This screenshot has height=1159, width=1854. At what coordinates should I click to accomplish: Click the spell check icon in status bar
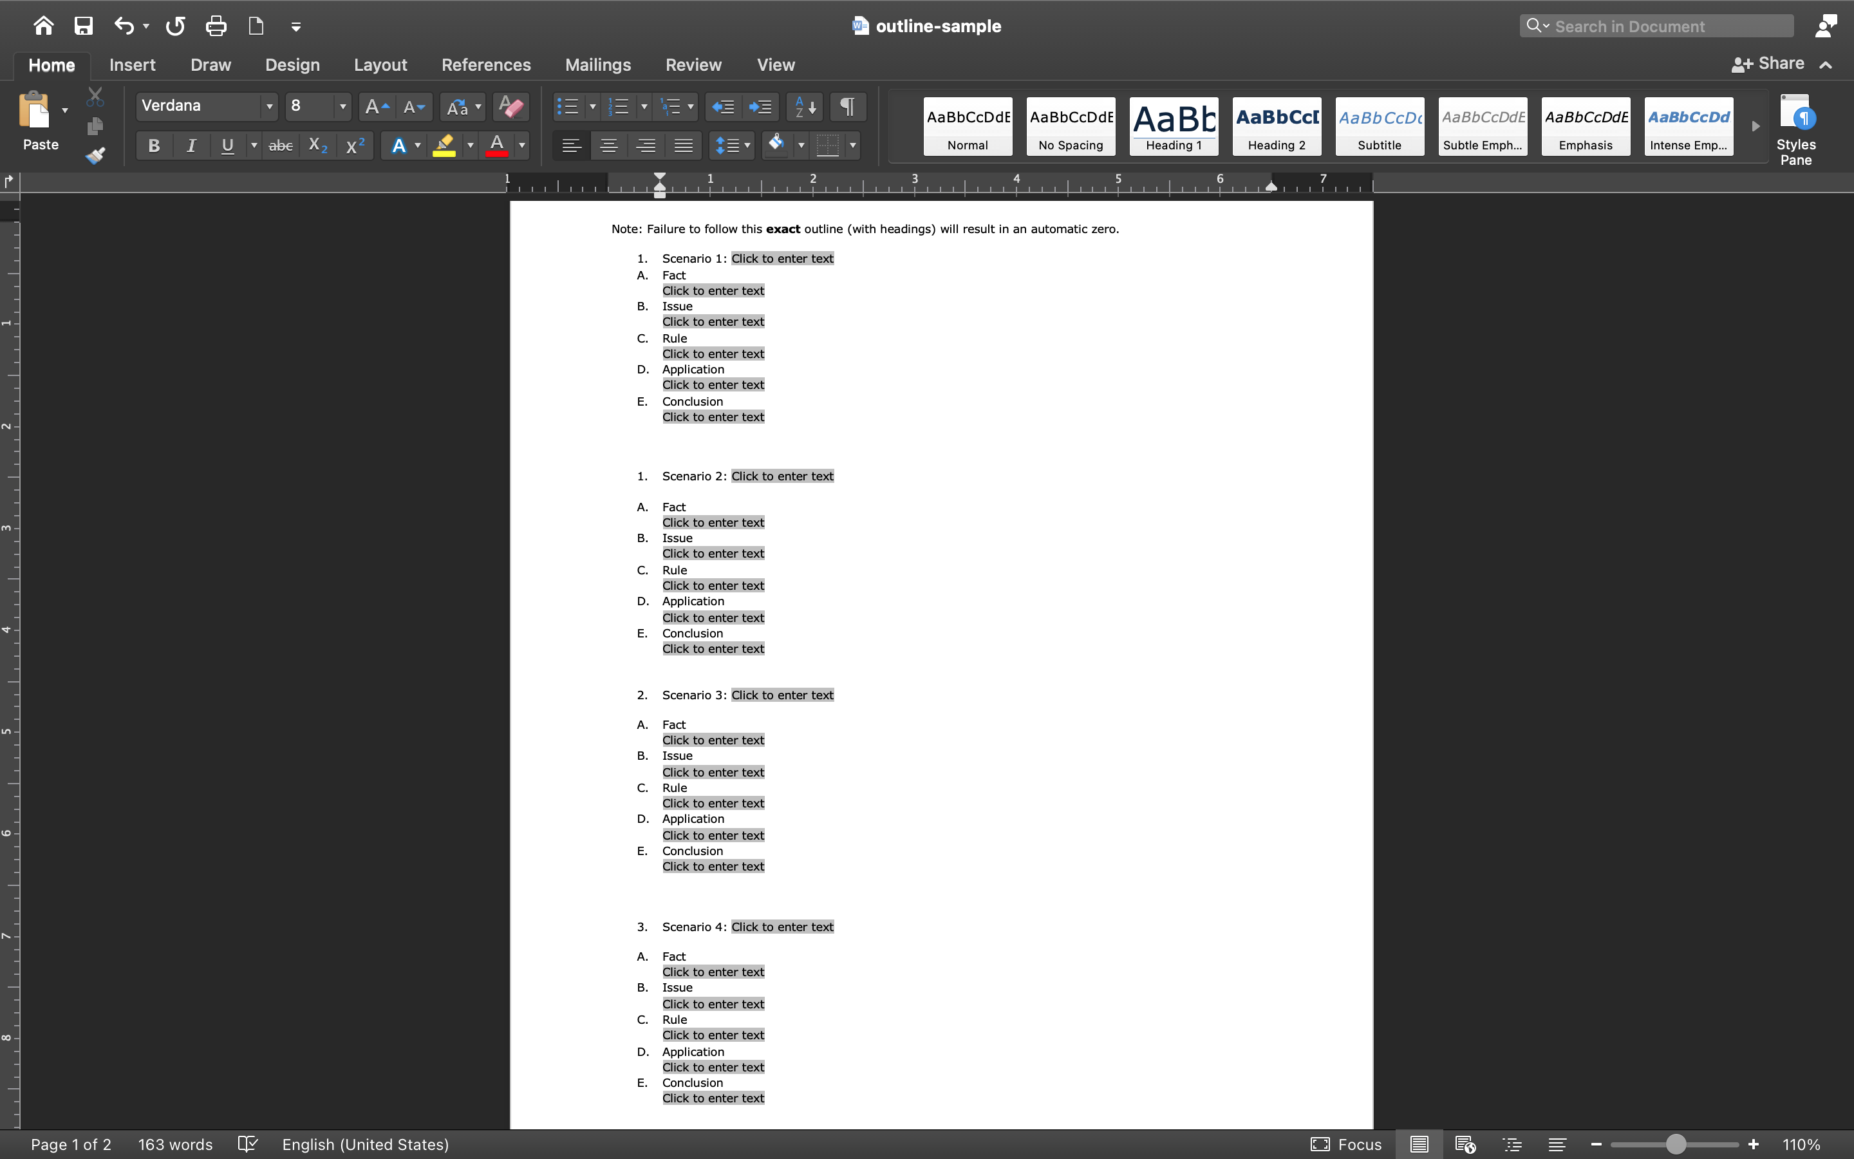click(247, 1144)
